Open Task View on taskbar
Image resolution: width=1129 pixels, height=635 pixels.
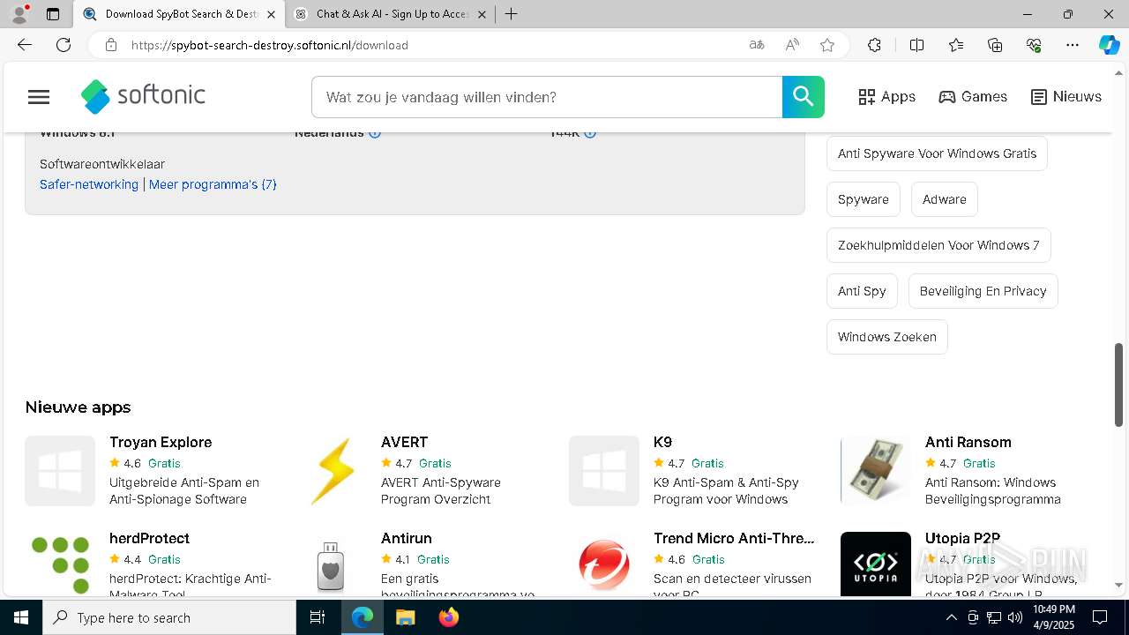pos(318,617)
